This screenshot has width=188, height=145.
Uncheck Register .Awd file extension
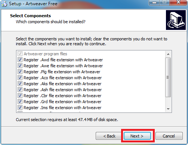click(x=20, y=60)
